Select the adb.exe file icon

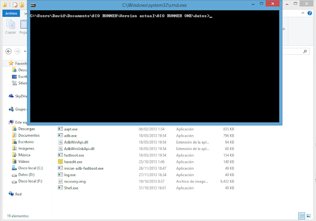point(60,136)
